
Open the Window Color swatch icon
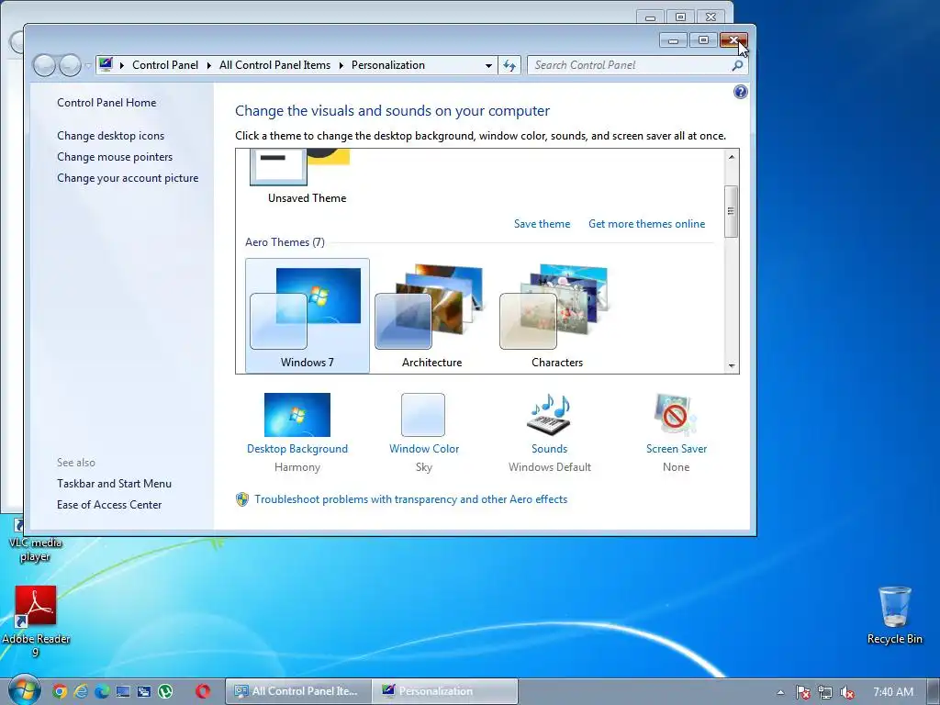(x=423, y=414)
